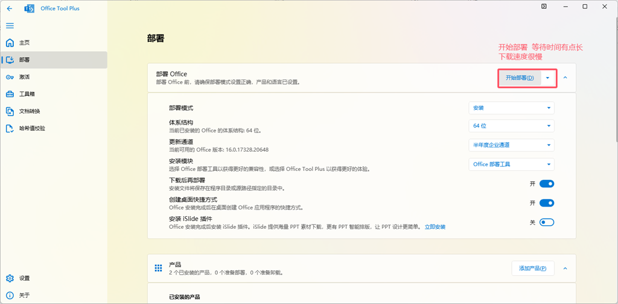Click the info icon beside 关于
The width and height of the screenshot is (618, 304).
(x=10, y=295)
